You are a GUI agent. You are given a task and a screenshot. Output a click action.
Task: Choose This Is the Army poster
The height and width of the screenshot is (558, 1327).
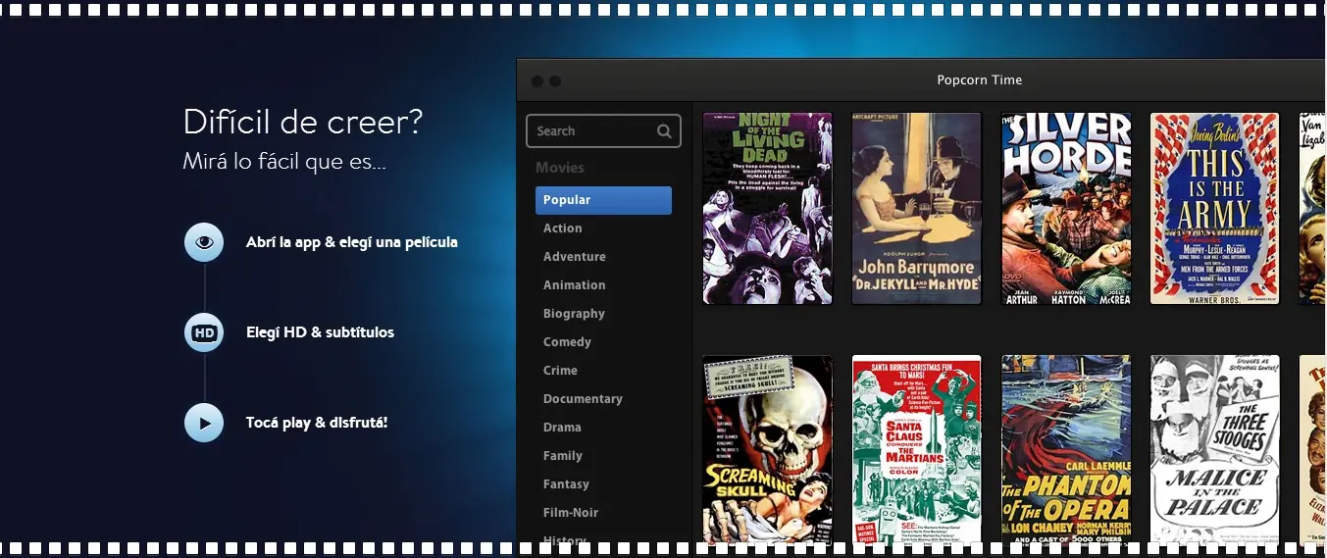click(x=1215, y=208)
